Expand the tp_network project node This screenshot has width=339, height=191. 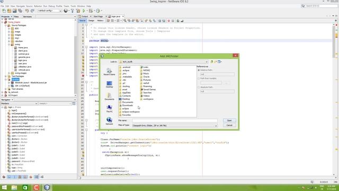pos(3,92)
